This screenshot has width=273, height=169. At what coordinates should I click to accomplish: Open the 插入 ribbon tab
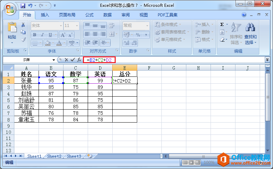45,15
